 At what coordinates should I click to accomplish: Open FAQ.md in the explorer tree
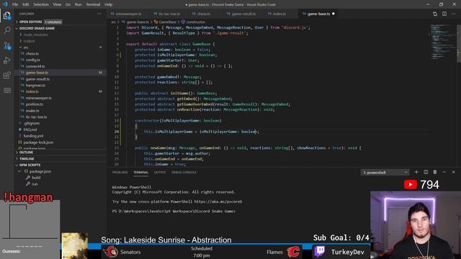tap(30, 129)
